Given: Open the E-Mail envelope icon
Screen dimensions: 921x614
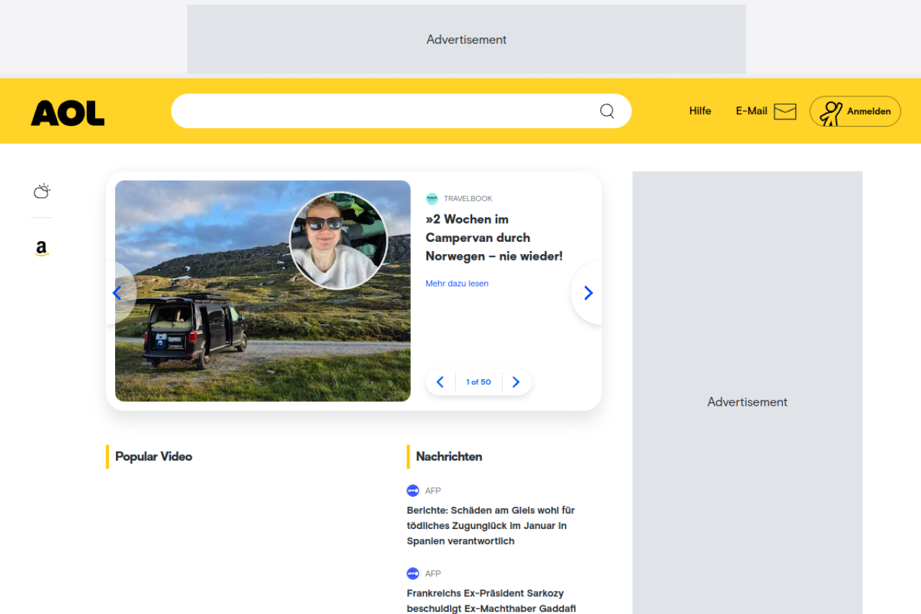Looking at the screenshot, I should [785, 112].
